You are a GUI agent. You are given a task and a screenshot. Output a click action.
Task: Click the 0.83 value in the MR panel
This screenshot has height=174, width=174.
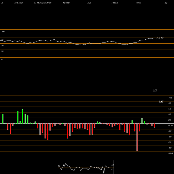161,102
